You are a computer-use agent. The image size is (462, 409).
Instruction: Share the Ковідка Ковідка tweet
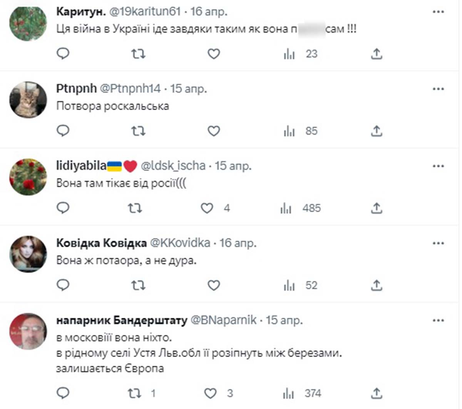pyautogui.click(x=376, y=285)
